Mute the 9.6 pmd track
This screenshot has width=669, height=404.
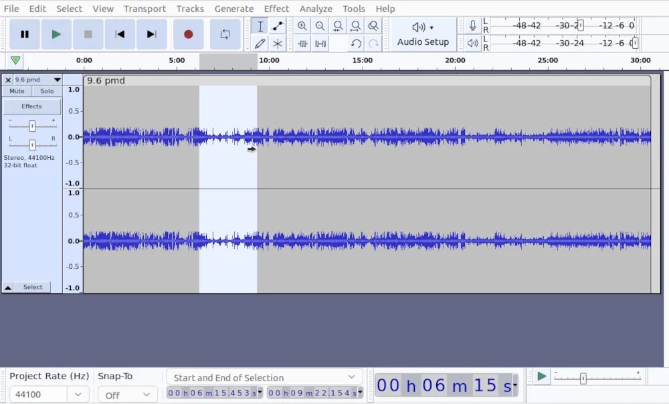(x=16, y=91)
